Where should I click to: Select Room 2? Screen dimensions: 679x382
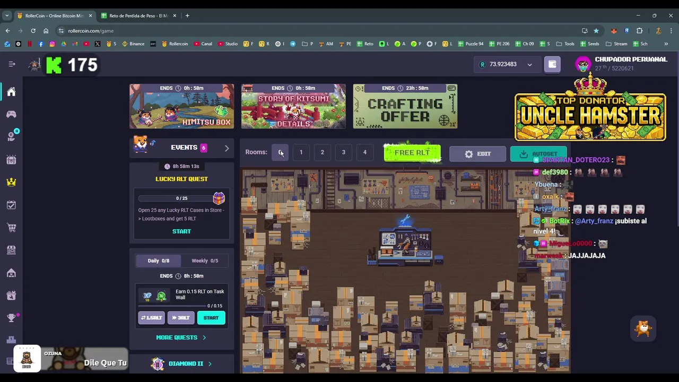(x=322, y=152)
